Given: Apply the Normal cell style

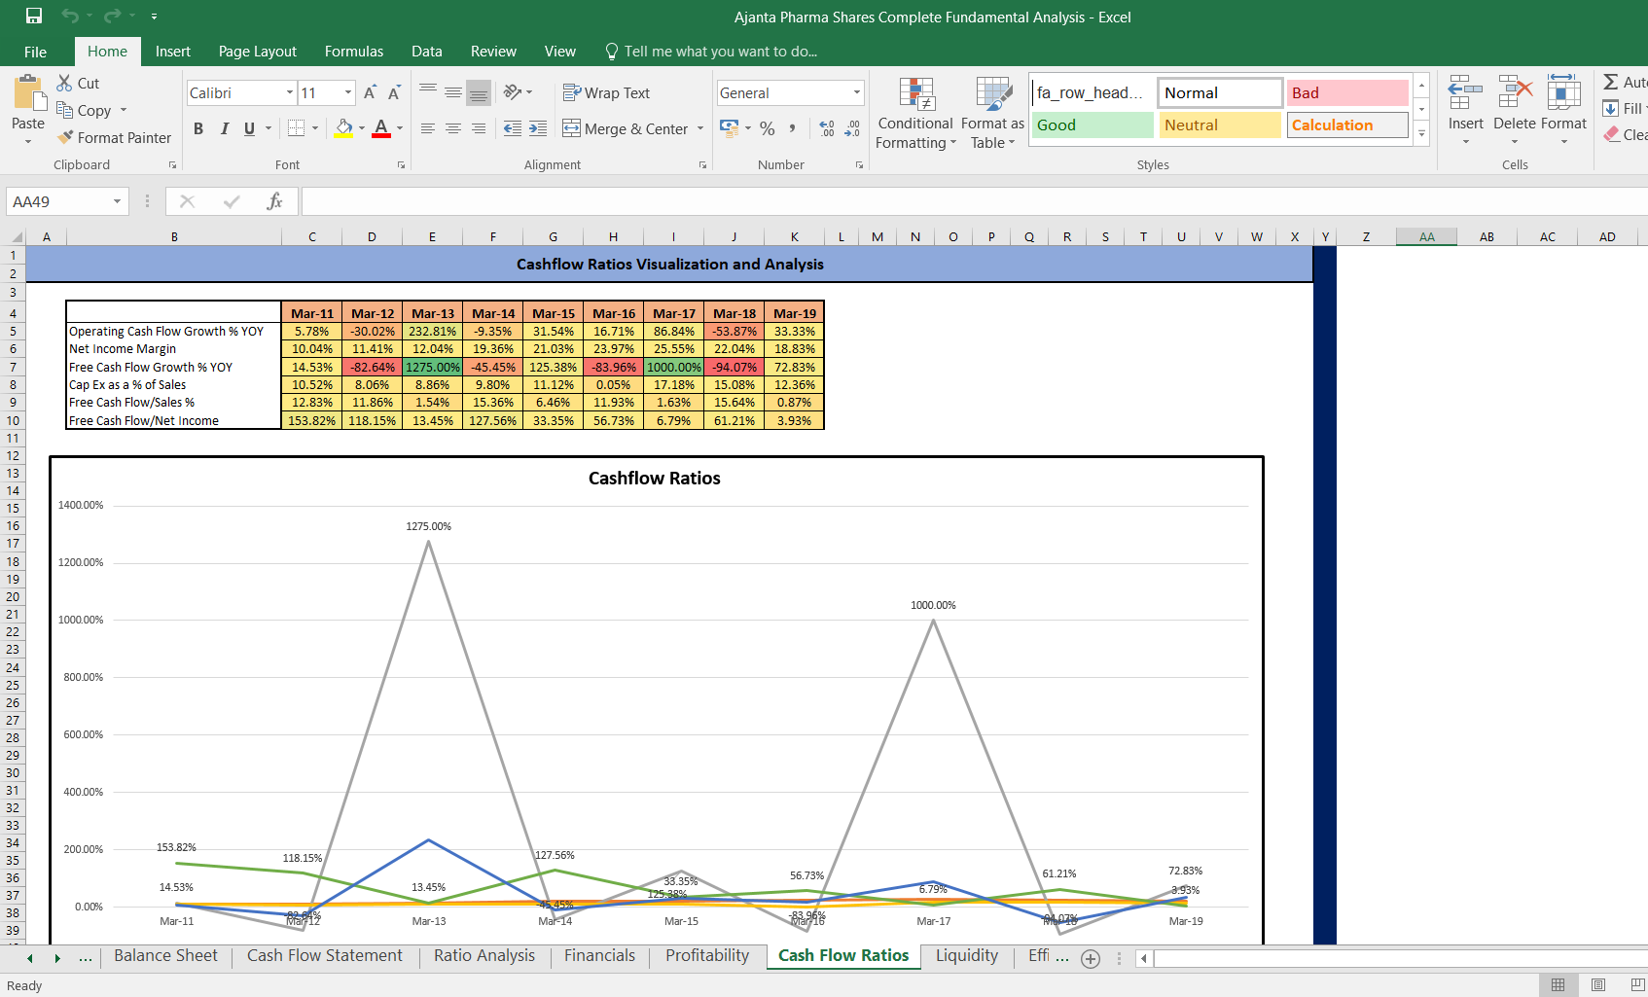Looking at the screenshot, I should 1220,92.
